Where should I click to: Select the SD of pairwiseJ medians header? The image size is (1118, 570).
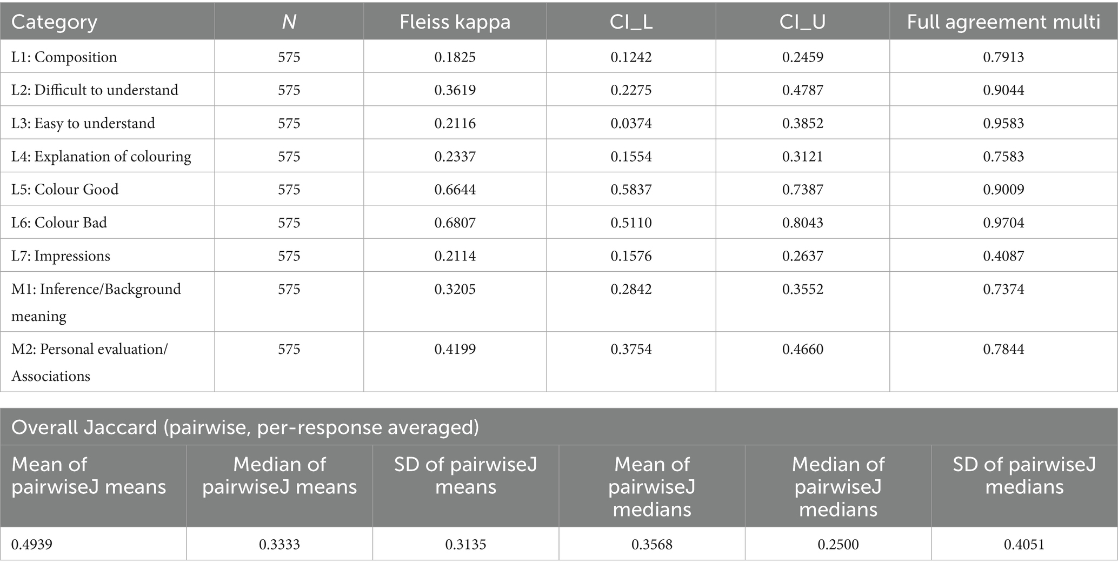pyautogui.click(x=1024, y=475)
